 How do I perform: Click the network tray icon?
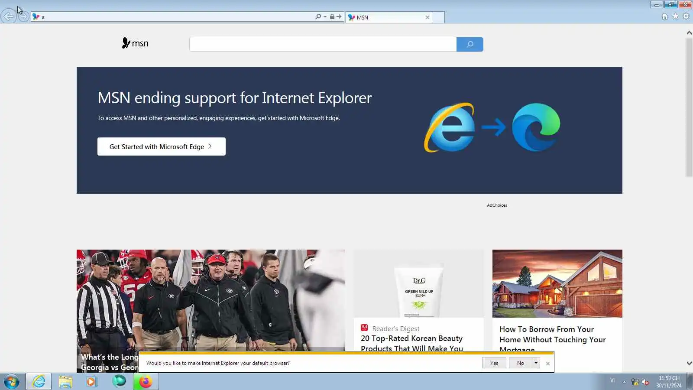click(635, 382)
